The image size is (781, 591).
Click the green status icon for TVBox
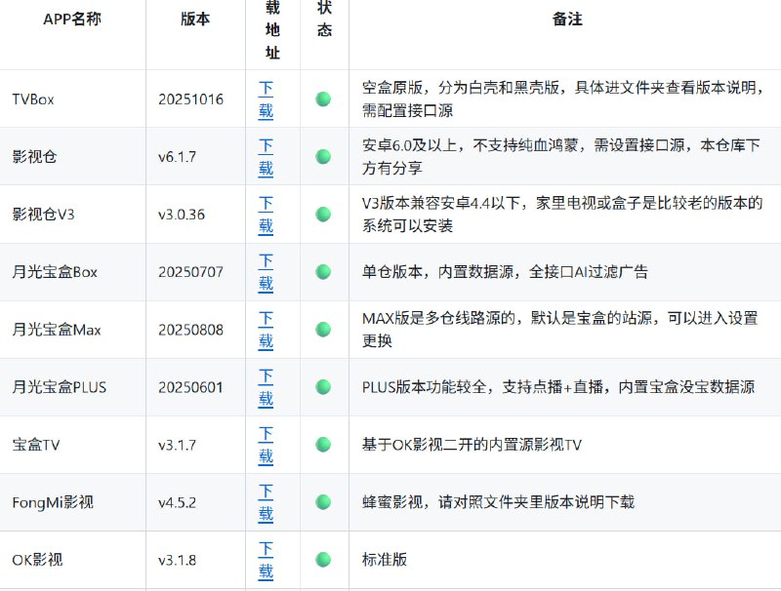click(322, 98)
